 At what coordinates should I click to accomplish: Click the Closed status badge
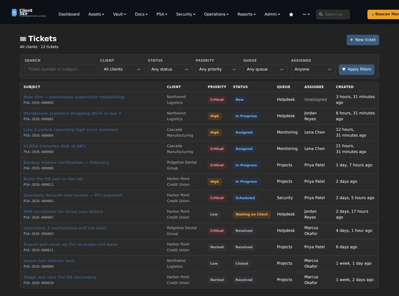(x=242, y=264)
